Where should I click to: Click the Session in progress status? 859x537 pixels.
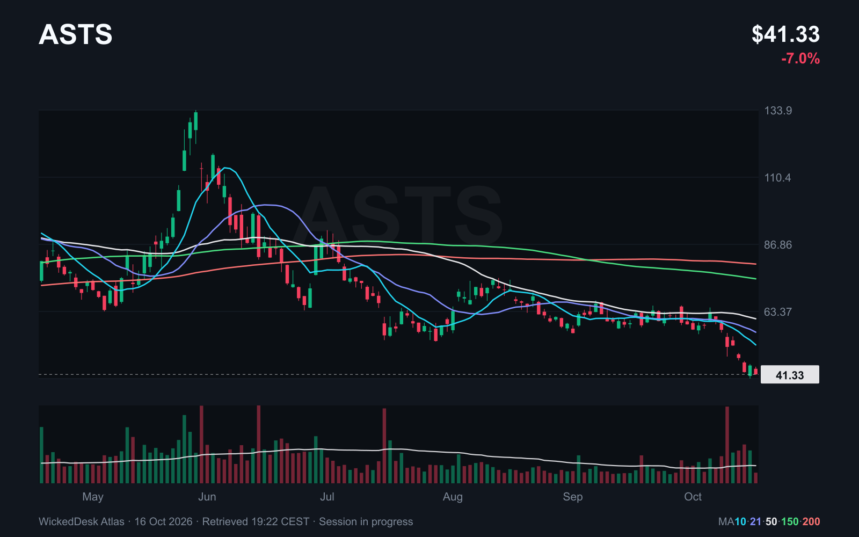[x=366, y=521]
